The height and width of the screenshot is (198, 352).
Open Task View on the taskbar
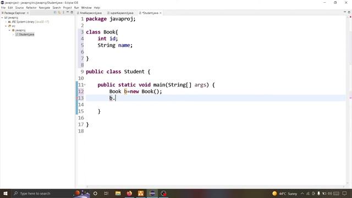pyautogui.click(x=106, y=193)
